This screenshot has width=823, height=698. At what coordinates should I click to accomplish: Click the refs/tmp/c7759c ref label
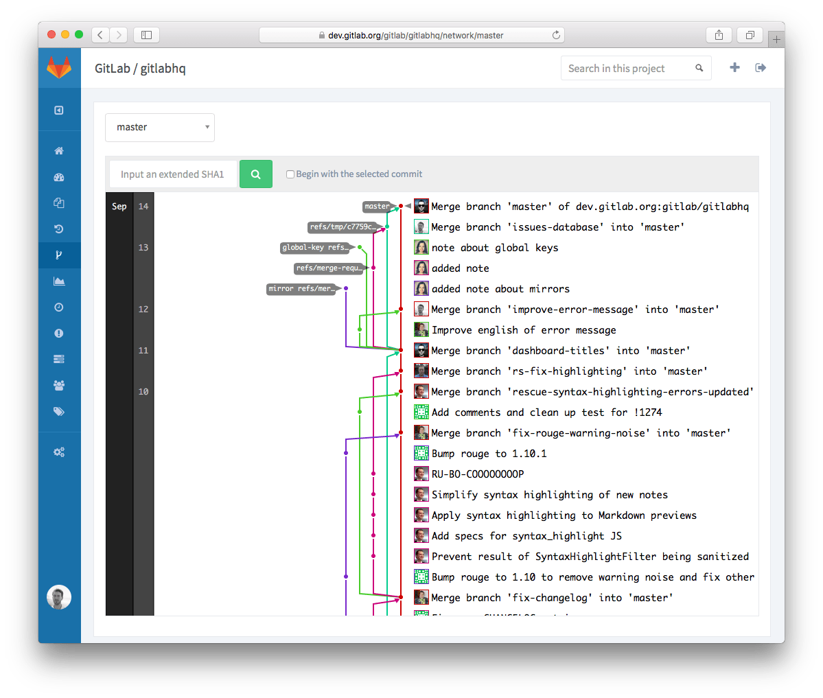[344, 226]
